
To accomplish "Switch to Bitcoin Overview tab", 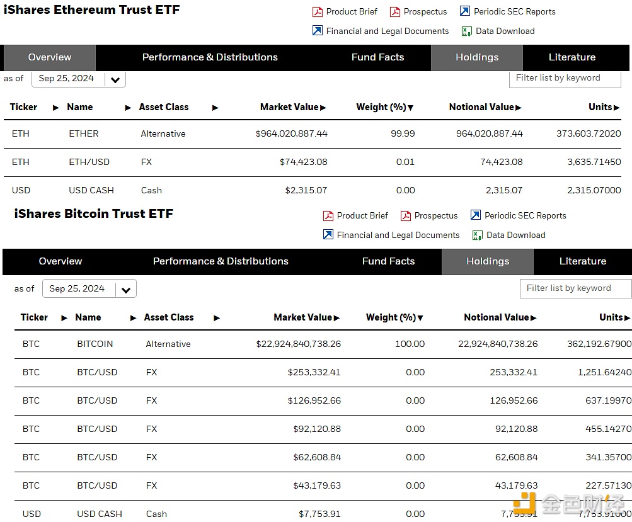I will [60, 261].
